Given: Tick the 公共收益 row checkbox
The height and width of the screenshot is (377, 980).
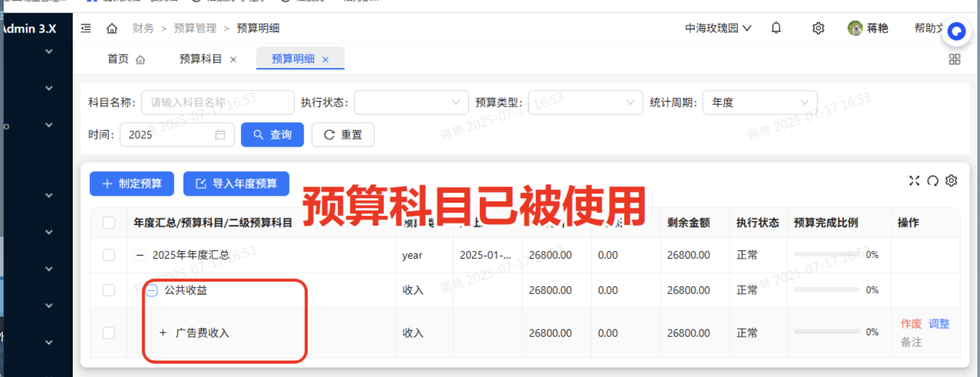Looking at the screenshot, I should point(109,290).
